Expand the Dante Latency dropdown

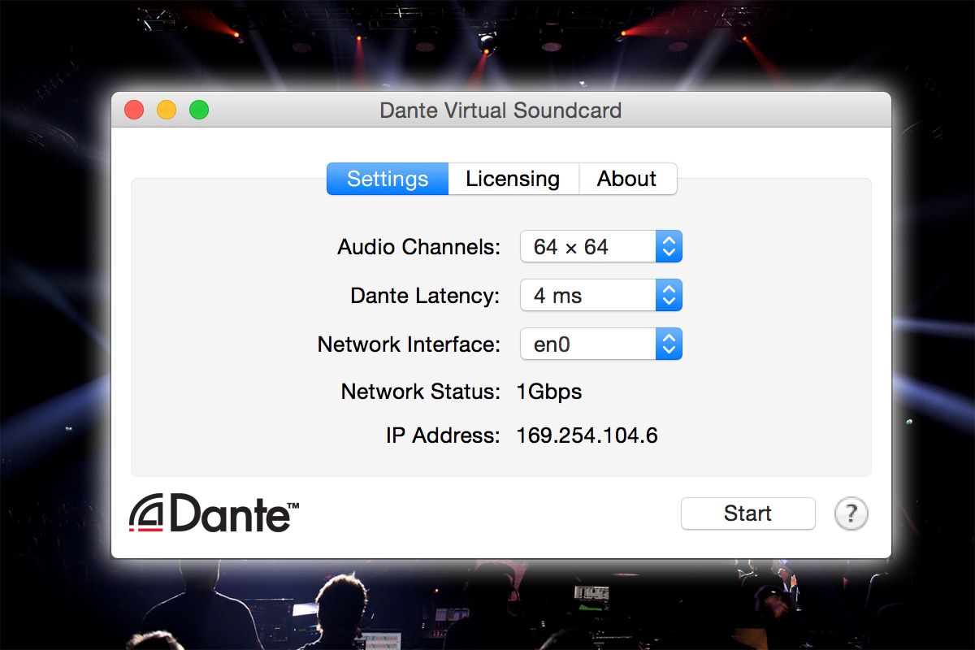click(x=600, y=296)
